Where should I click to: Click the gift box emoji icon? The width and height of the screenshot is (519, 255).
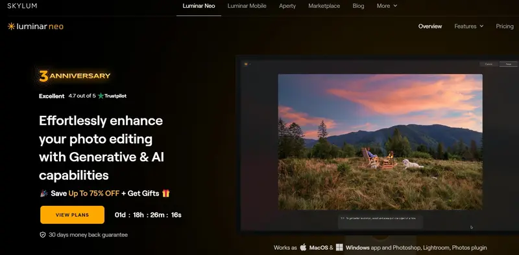[166, 194]
